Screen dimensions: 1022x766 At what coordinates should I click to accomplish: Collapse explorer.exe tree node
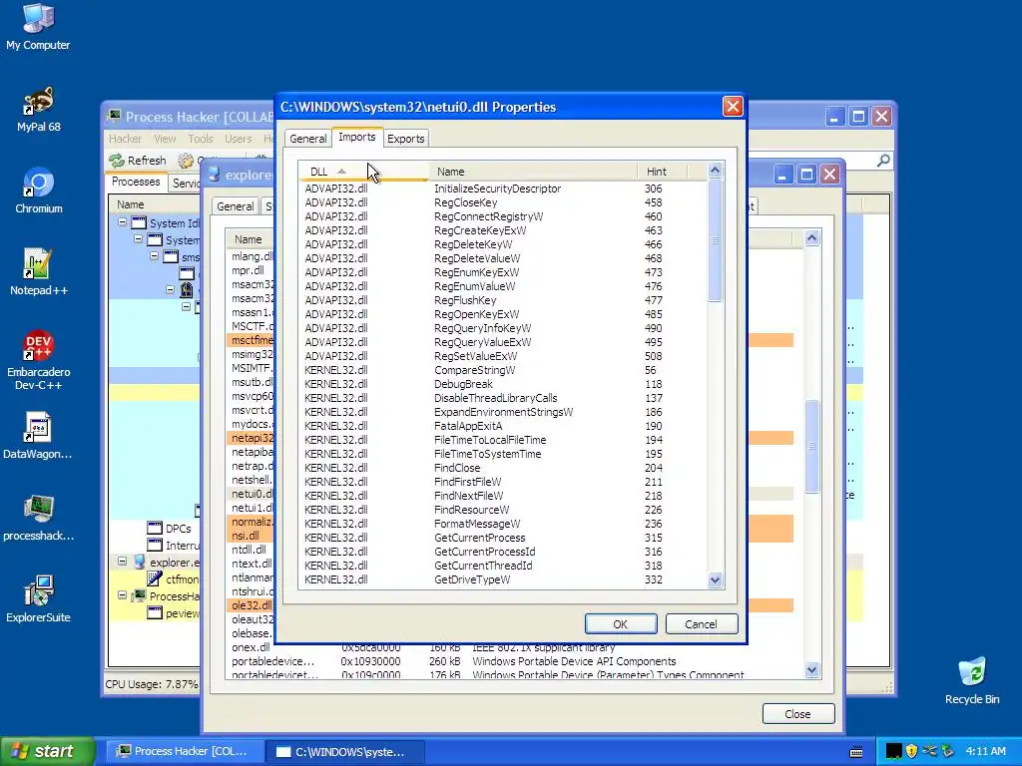[x=122, y=562]
